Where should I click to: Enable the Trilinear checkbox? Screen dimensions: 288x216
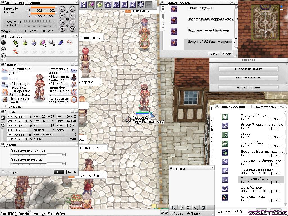coord(3,172)
